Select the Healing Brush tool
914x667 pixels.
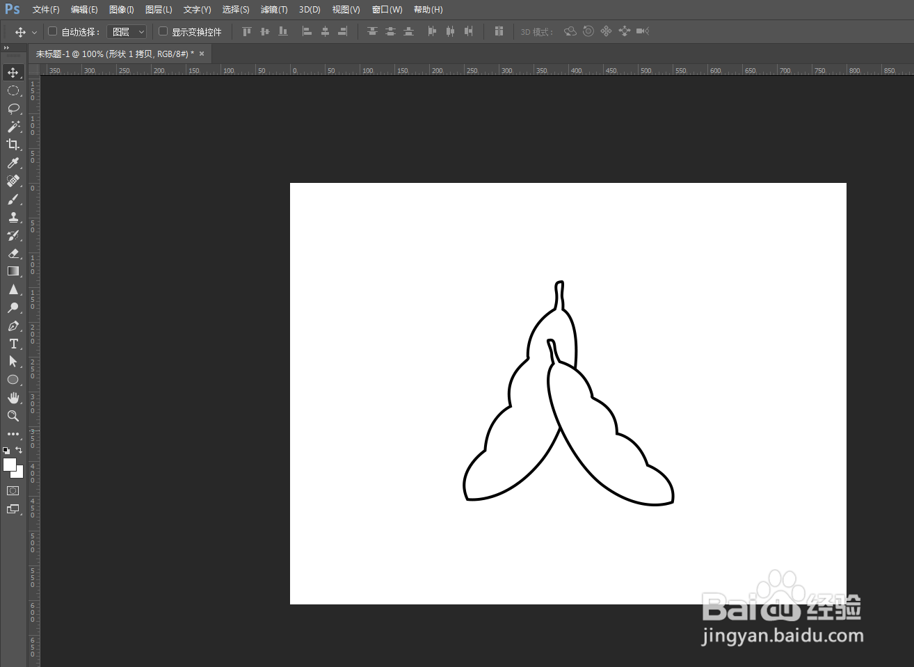13,181
